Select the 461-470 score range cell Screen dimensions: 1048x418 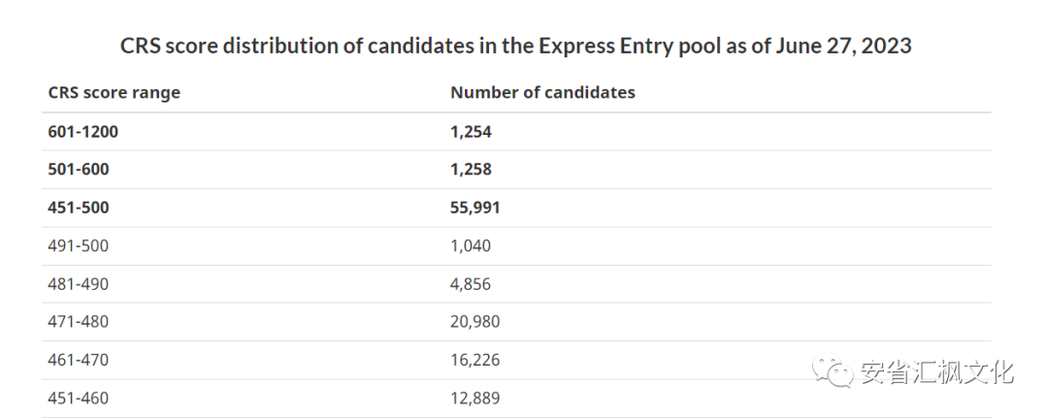pyautogui.click(x=79, y=360)
